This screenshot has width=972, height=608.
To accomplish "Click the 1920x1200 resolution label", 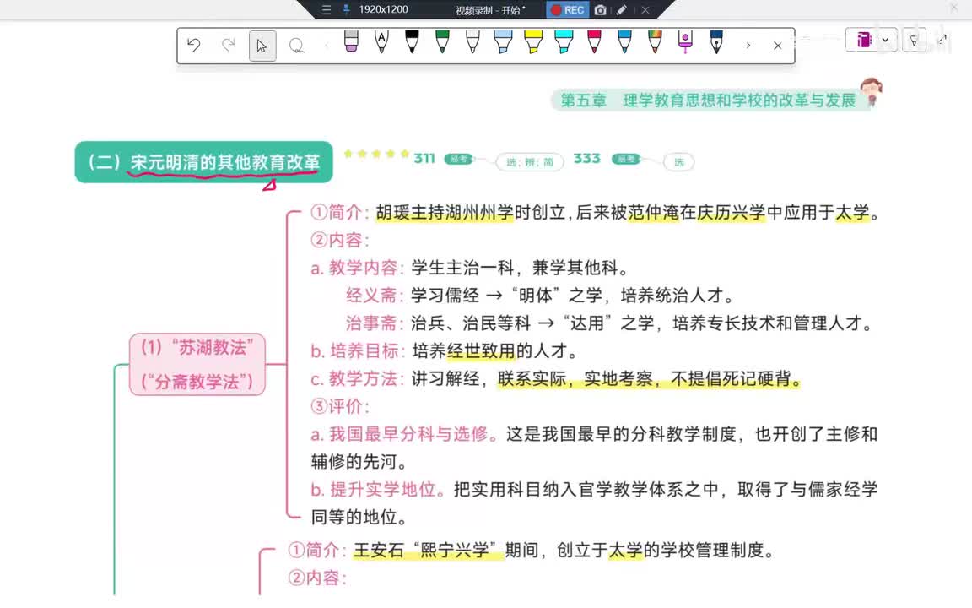I will pyautogui.click(x=383, y=9).
